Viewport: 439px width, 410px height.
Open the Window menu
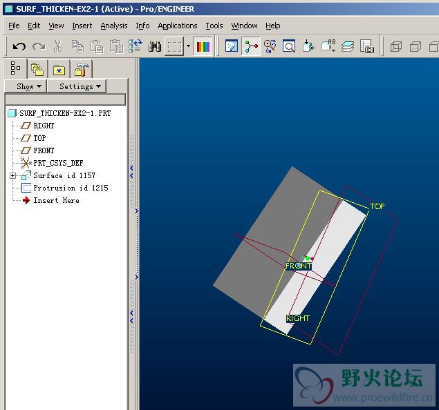pos(244,26)
